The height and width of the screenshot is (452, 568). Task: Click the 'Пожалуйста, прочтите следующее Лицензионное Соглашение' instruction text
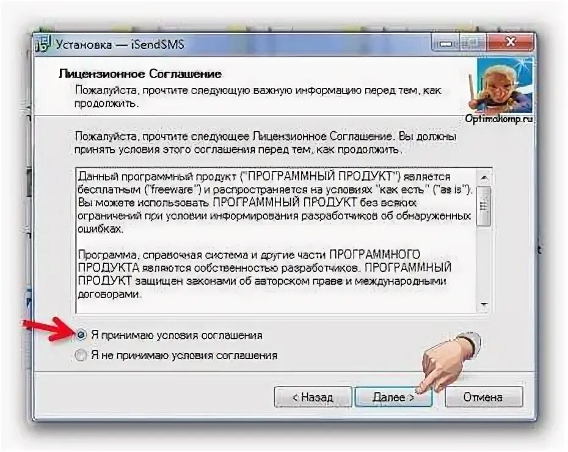(x=266, y=143)
